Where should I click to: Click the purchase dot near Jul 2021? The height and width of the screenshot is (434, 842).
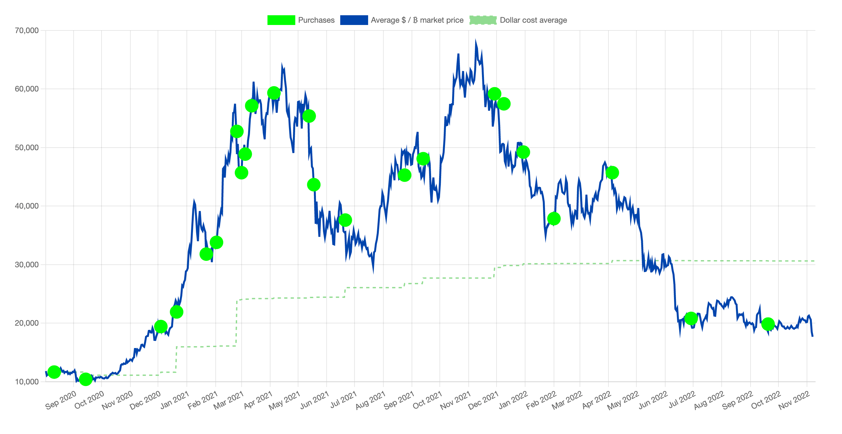(345, 220)
